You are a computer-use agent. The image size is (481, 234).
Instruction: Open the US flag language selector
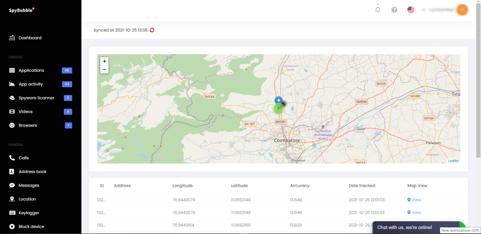click(411, 10)
